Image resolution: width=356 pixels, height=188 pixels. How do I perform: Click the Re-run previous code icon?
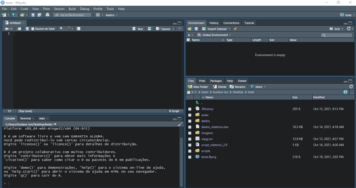tap(150, 29)
